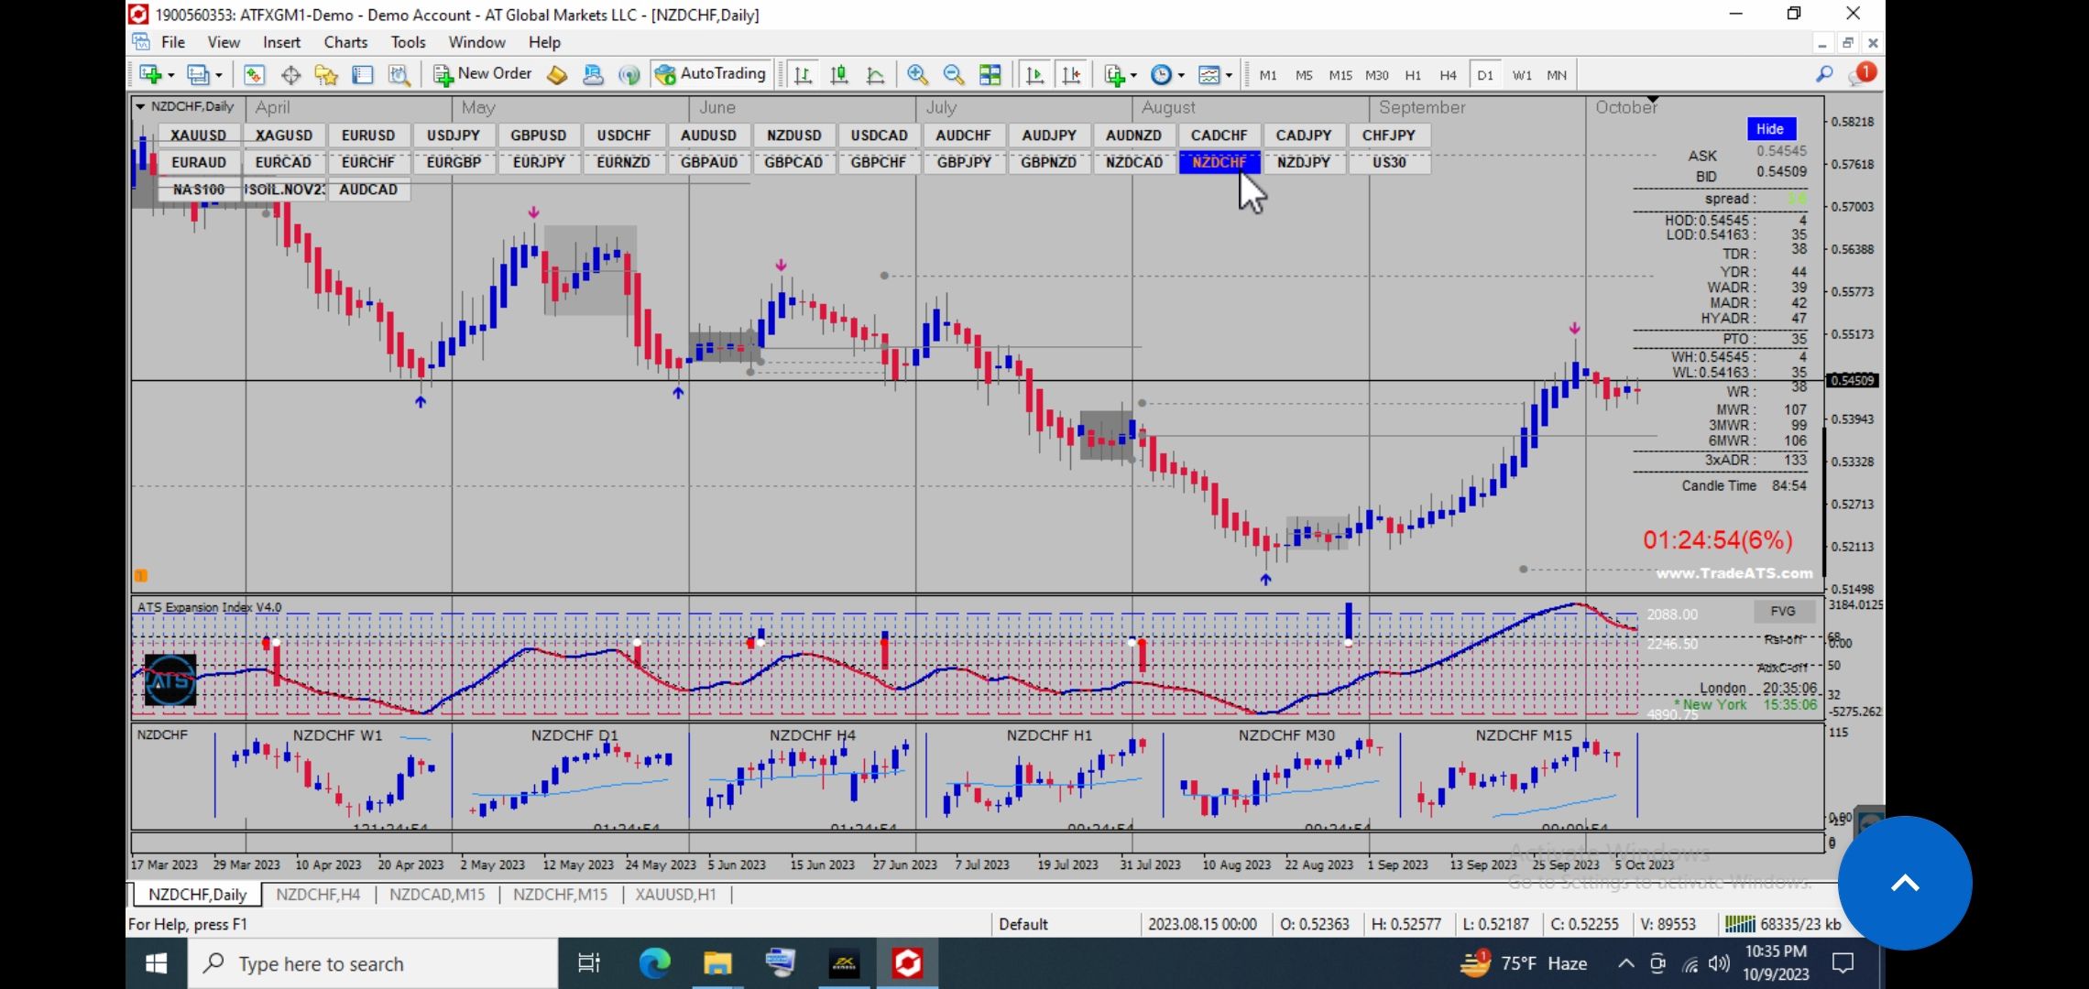The width and height of the screenshot is (2089, 989).
Task: Select the H4 timeframe button
Action: 1447,75
